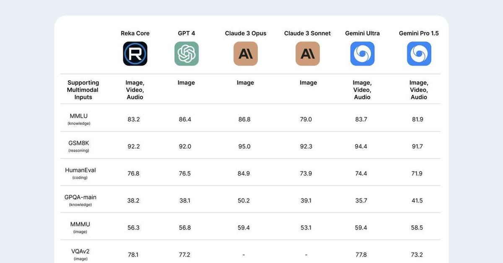This screenshot has height=263, width=503.
Task: Click the Gemini Pro 1.5 header label
Action: pyautogui.click(x=419, y=33)
